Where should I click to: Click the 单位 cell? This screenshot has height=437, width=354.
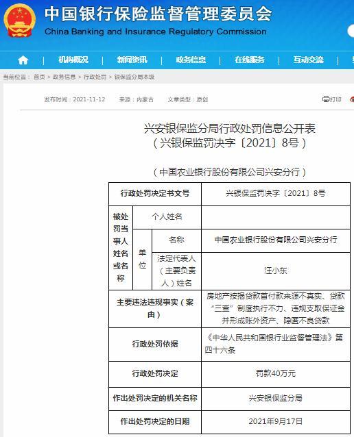pos(143,259)
